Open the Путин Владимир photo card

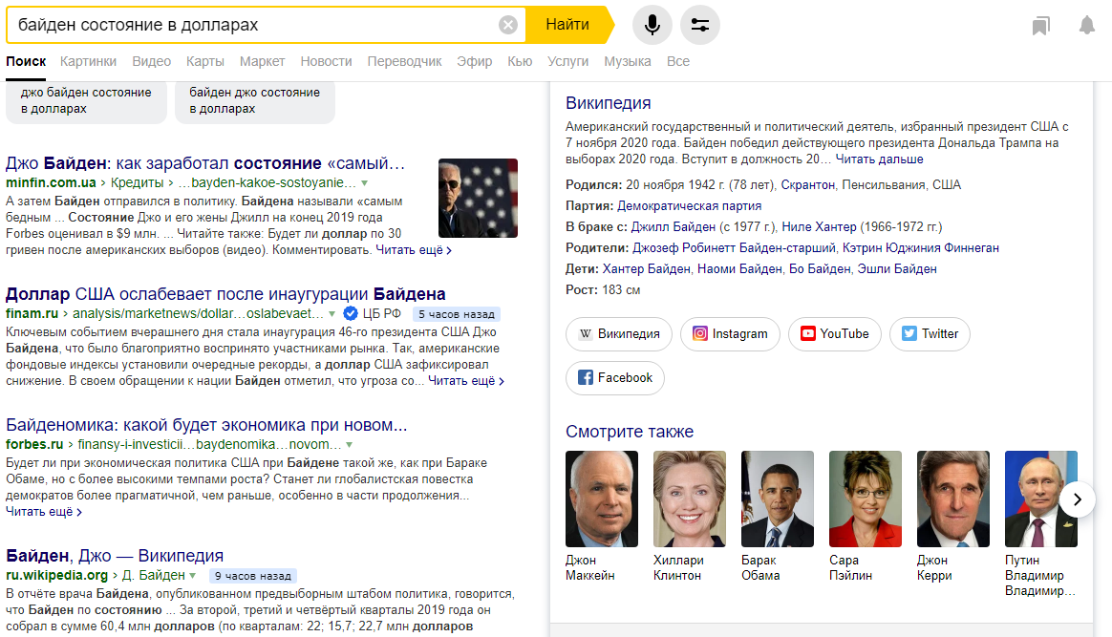click(1040, 499)
